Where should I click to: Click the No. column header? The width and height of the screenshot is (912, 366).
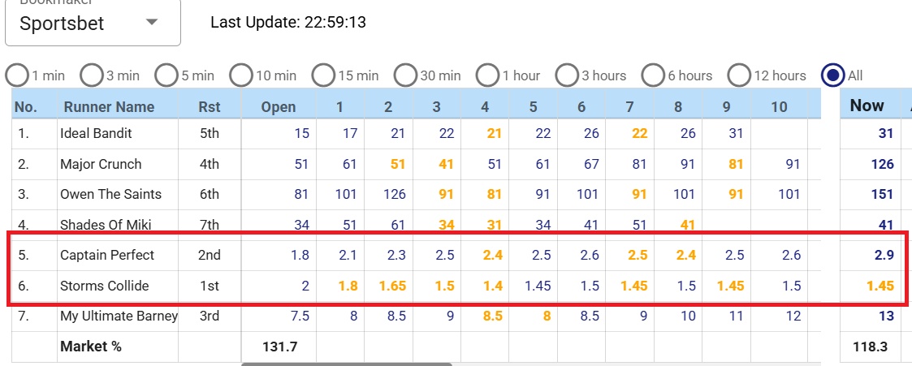pos(26,106)
